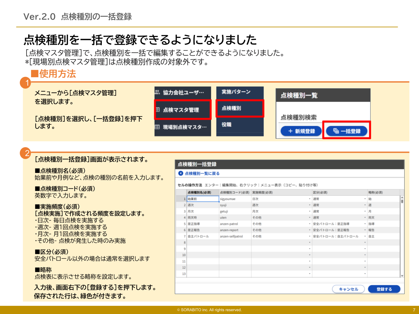This screenshot has width=419, height=314.
Task: Open 実施頻度 dropdown in empty row 8
Action: [309, 242]
